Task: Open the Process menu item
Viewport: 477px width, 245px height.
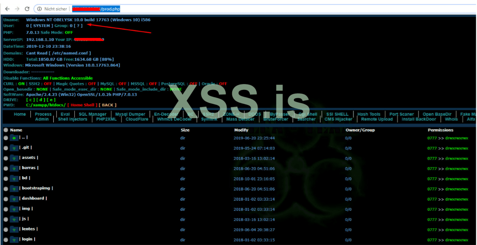Action: (x=43, y=114)
